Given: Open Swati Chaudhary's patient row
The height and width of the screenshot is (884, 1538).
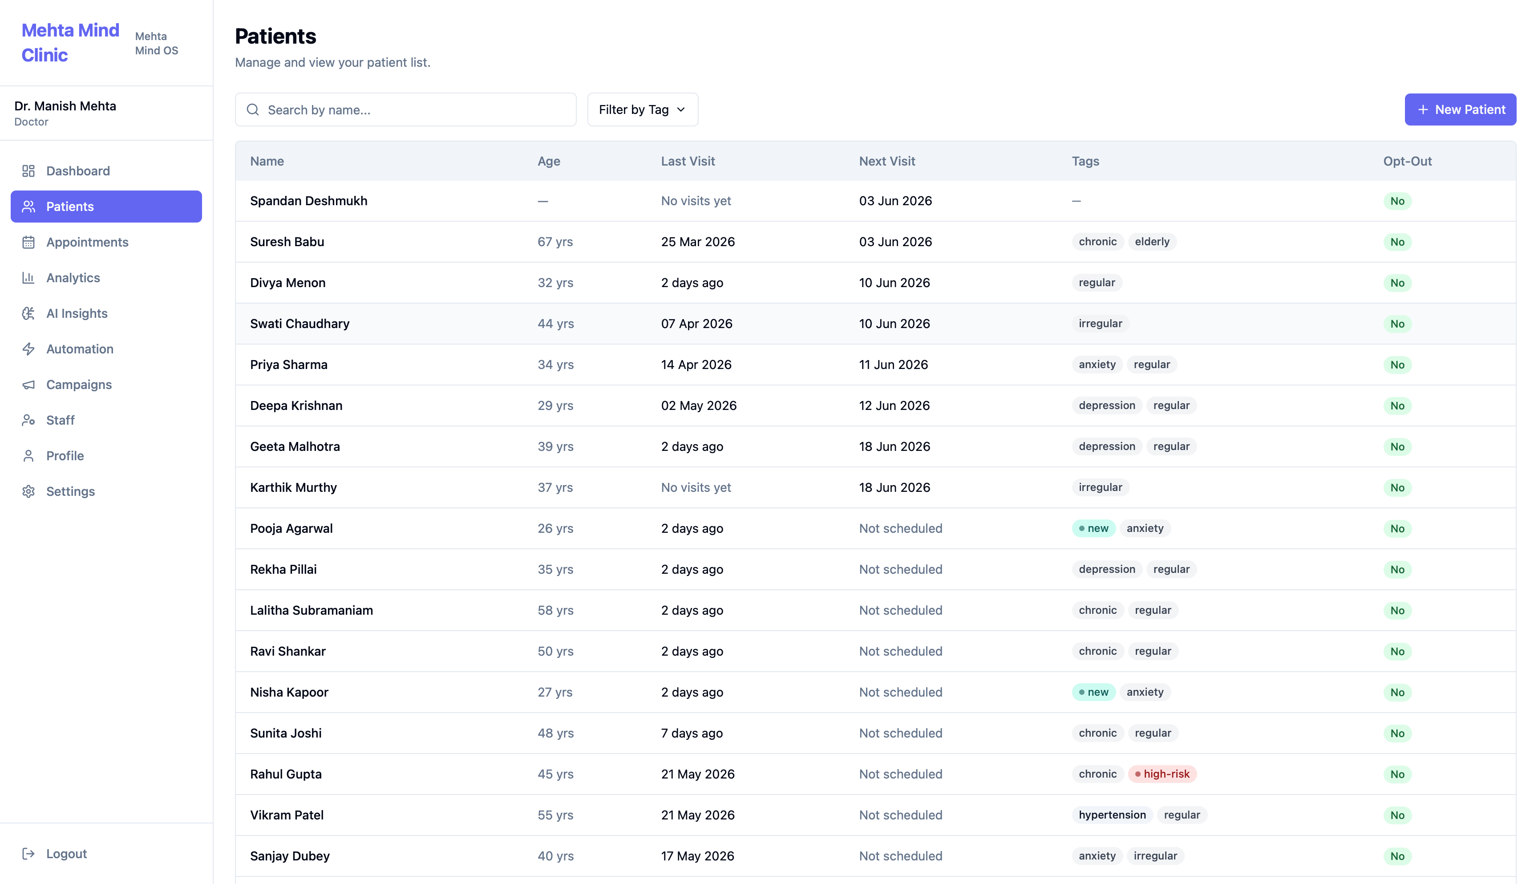Looking at the screenshot, I should [876, 324].
